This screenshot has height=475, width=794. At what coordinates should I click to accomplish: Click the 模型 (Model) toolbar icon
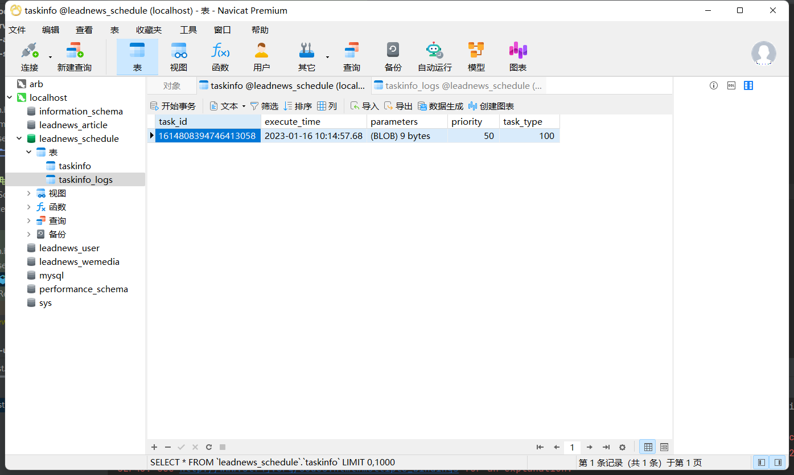coord(476,57)
